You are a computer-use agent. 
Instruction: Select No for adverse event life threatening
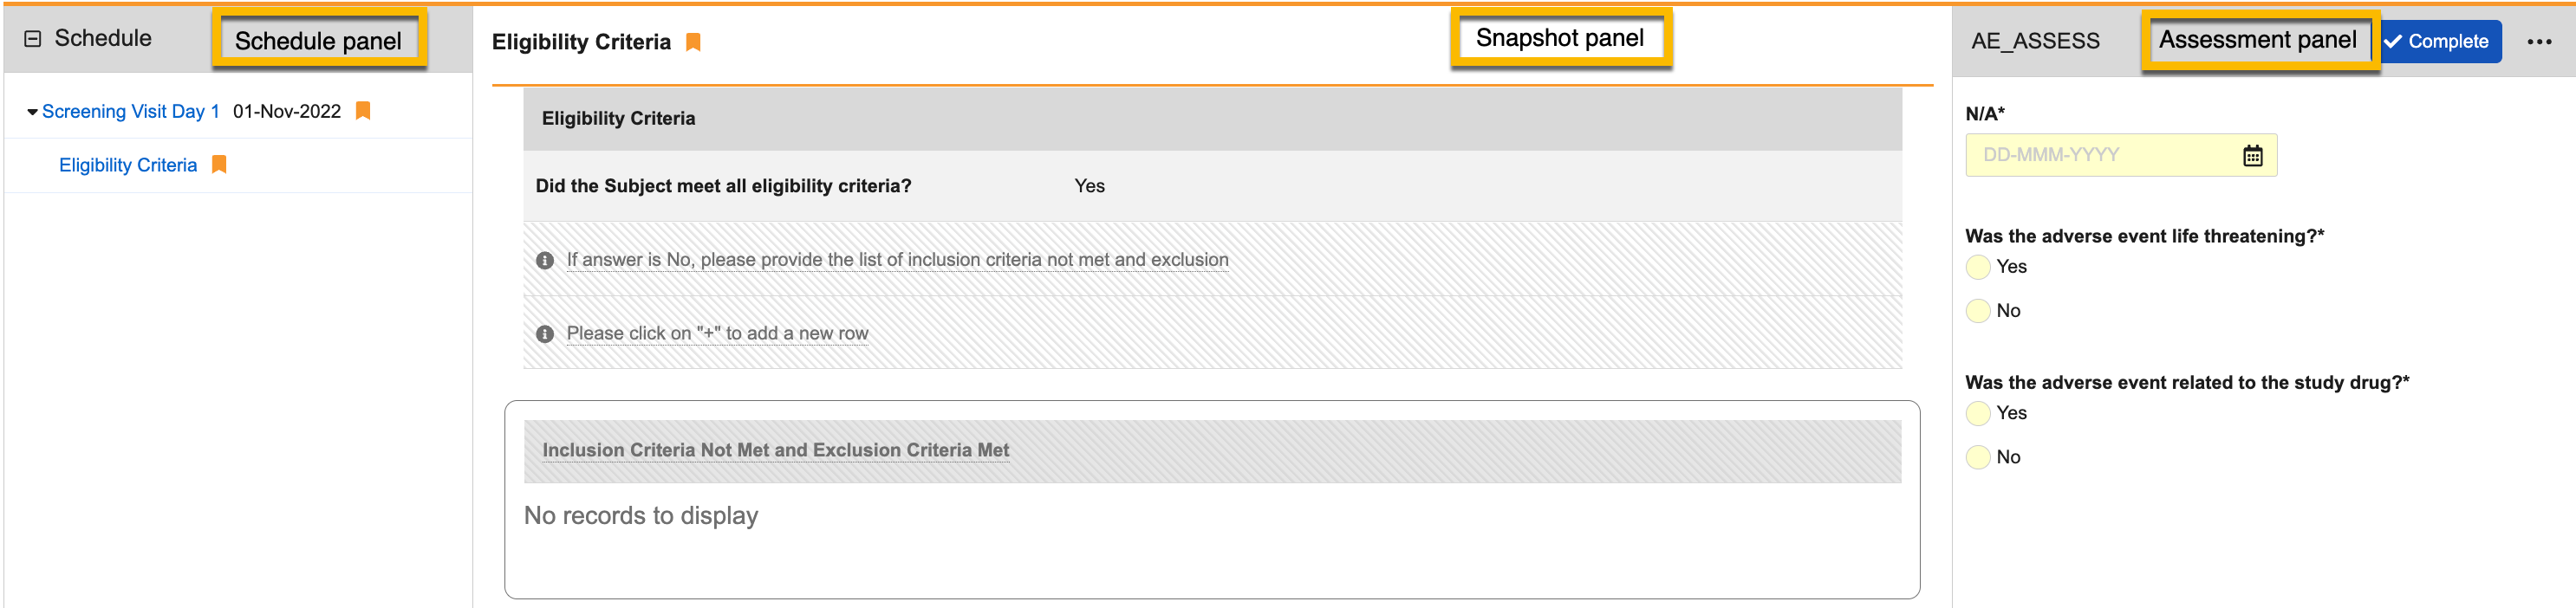[x=1978, y=311]
